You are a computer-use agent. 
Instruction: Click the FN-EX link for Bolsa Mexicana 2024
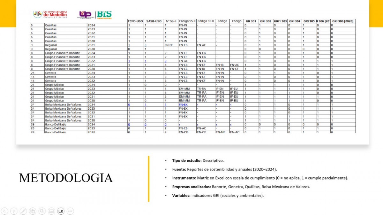[183, 104]
